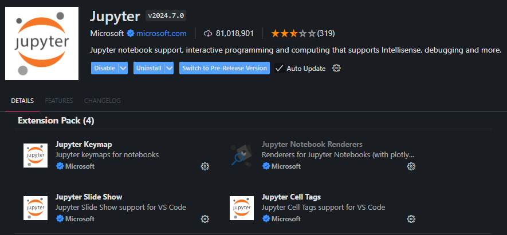Click Switch to Pre-Release Version button
The width and height of the screenshot is (507, 235).
(225, 68)
